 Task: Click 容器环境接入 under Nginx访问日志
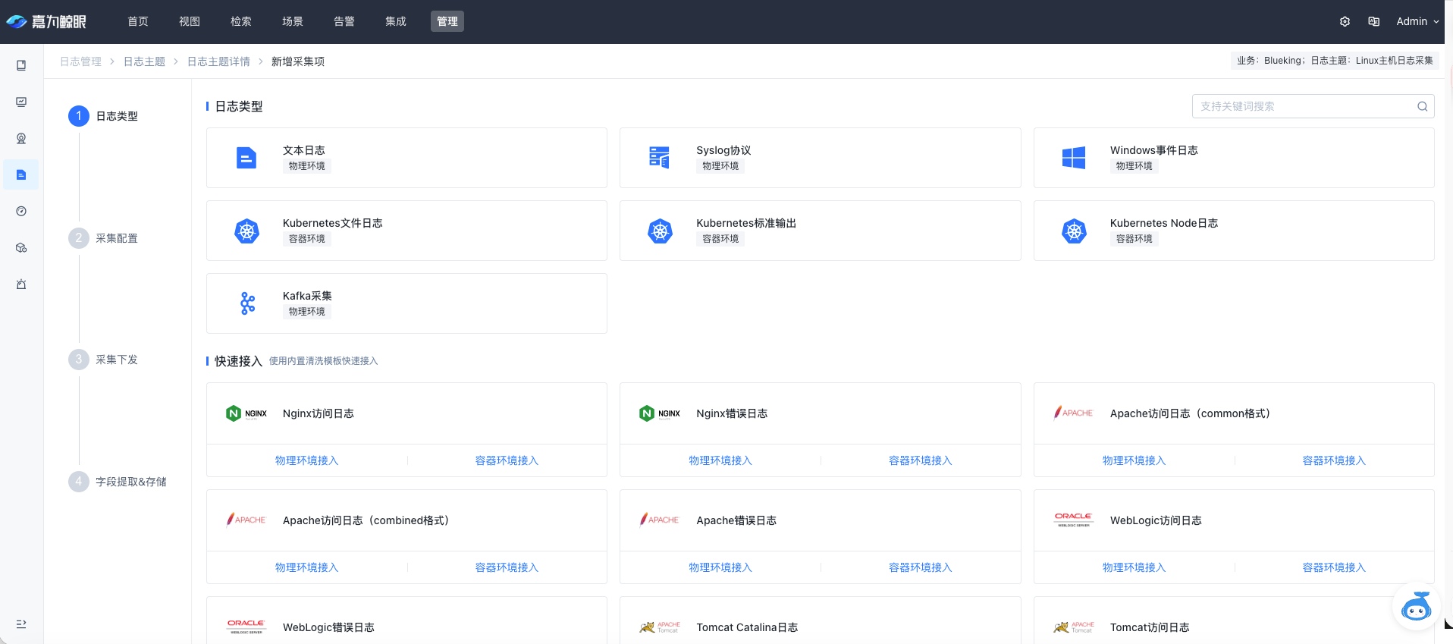coord(507,460)
